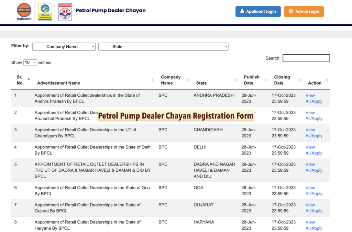Select the HP (Hindustan Petroleum) logo
352x232 pixels.
coord(65,11)
